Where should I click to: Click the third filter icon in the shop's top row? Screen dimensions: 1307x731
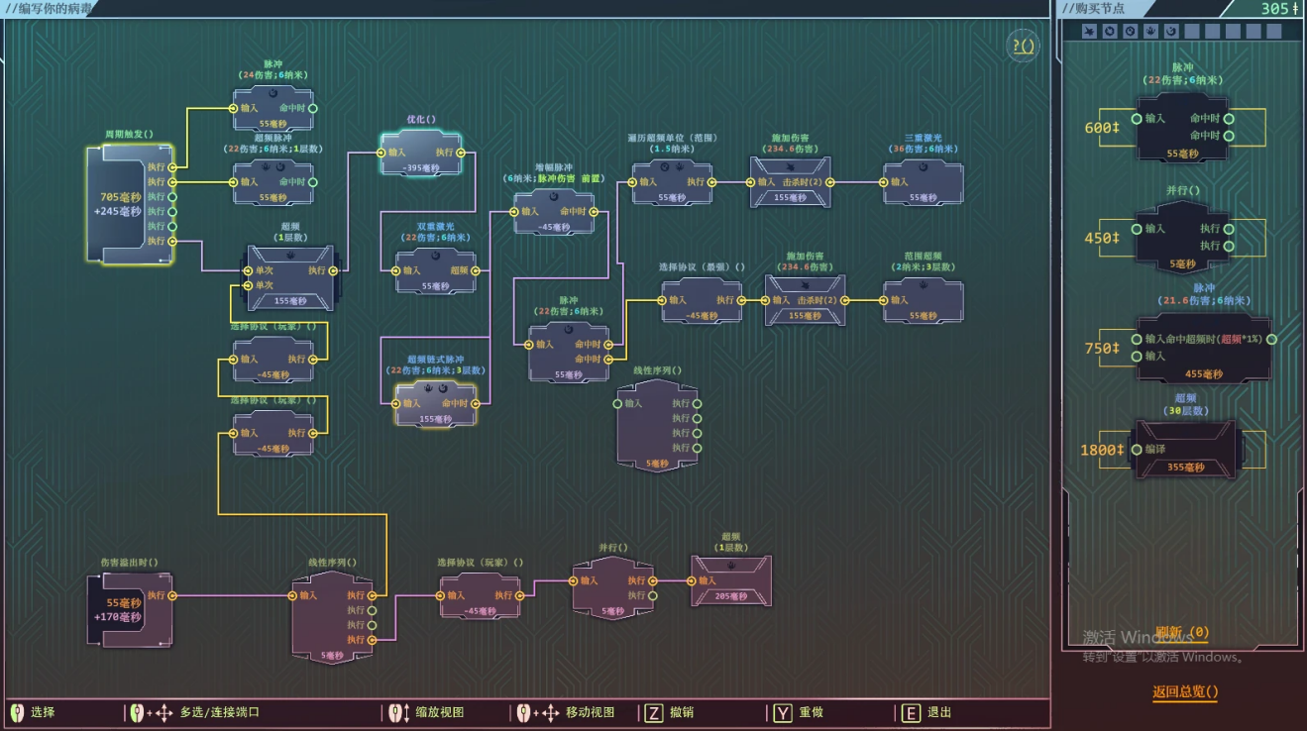1130,31
